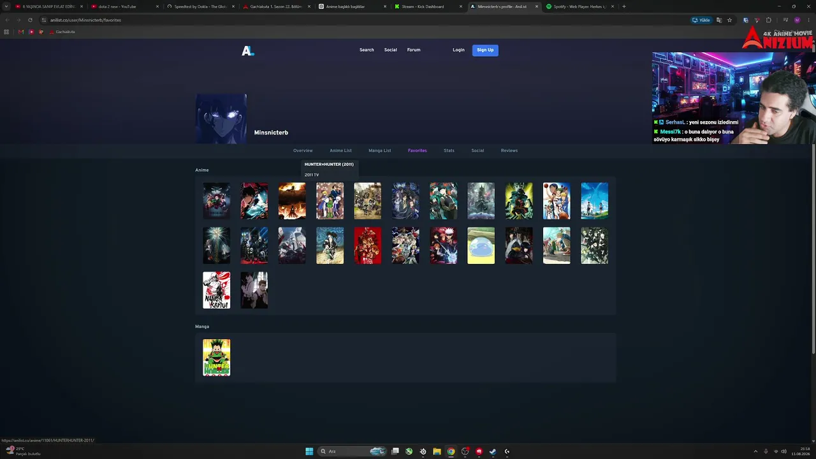Screen dimensions: 816x459
Task: Open the profile's Social tab
Action: (x=477, y=150)
